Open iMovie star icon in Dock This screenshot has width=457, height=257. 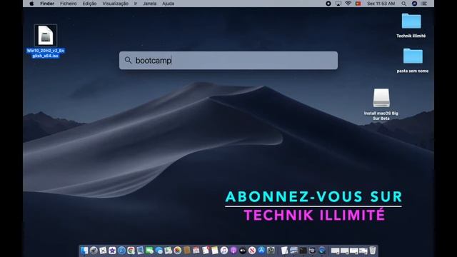point(112,251)
